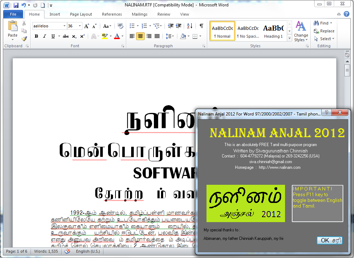Apply yellow text highlight color
The width and height of the screenshot is (354, 258).
click(104, 36)
